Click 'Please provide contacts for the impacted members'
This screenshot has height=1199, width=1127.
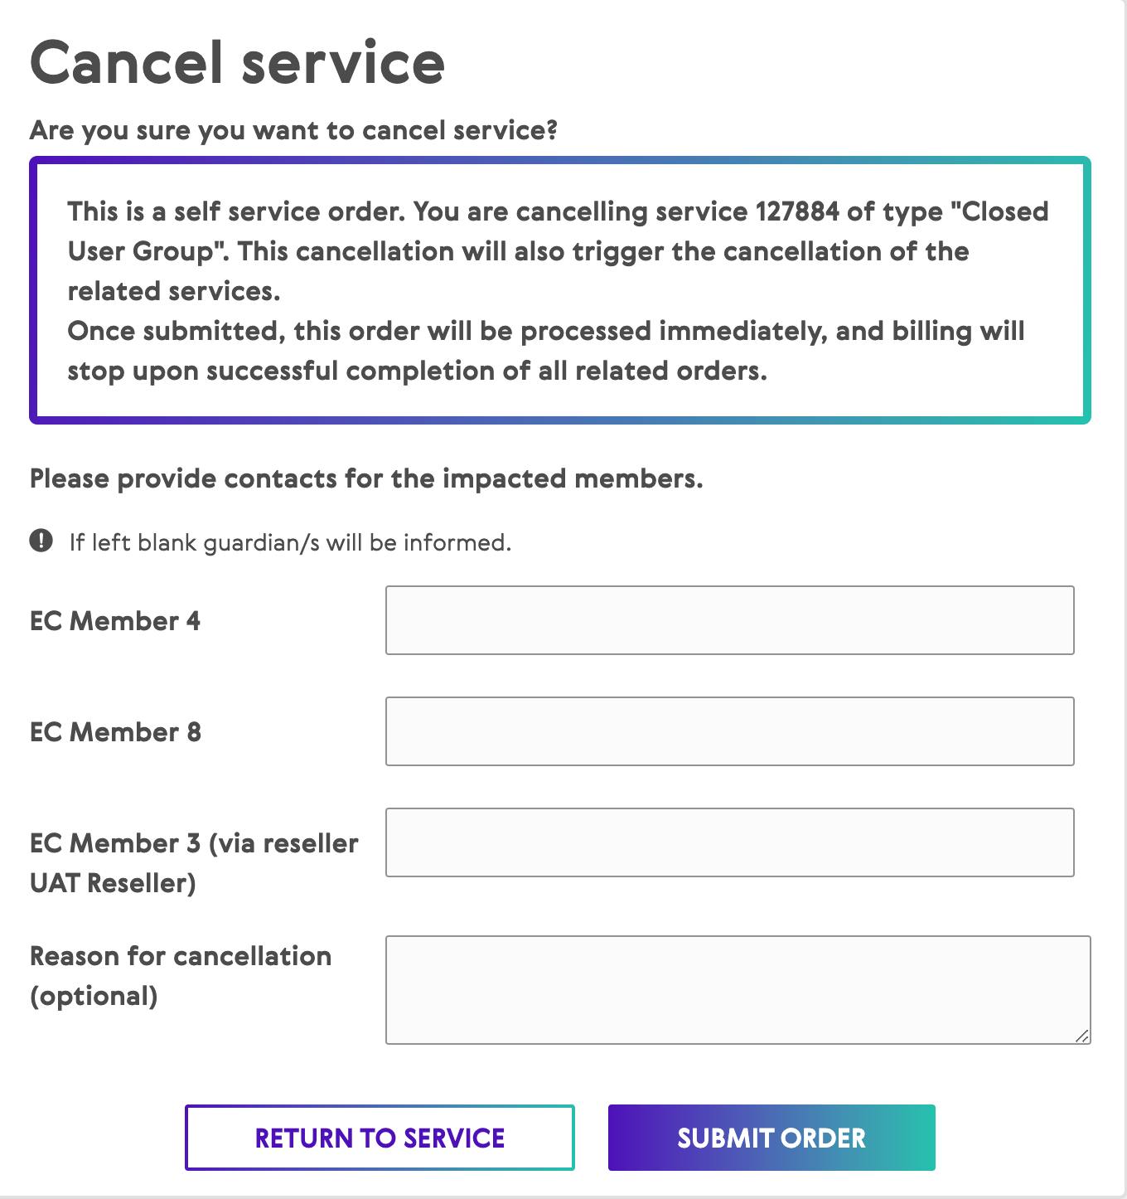(x=366, y=478)
